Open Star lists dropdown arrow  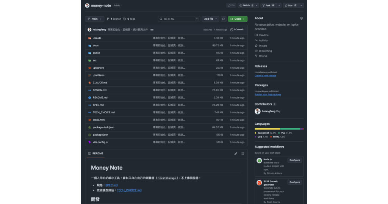click(x=301, y=5)
